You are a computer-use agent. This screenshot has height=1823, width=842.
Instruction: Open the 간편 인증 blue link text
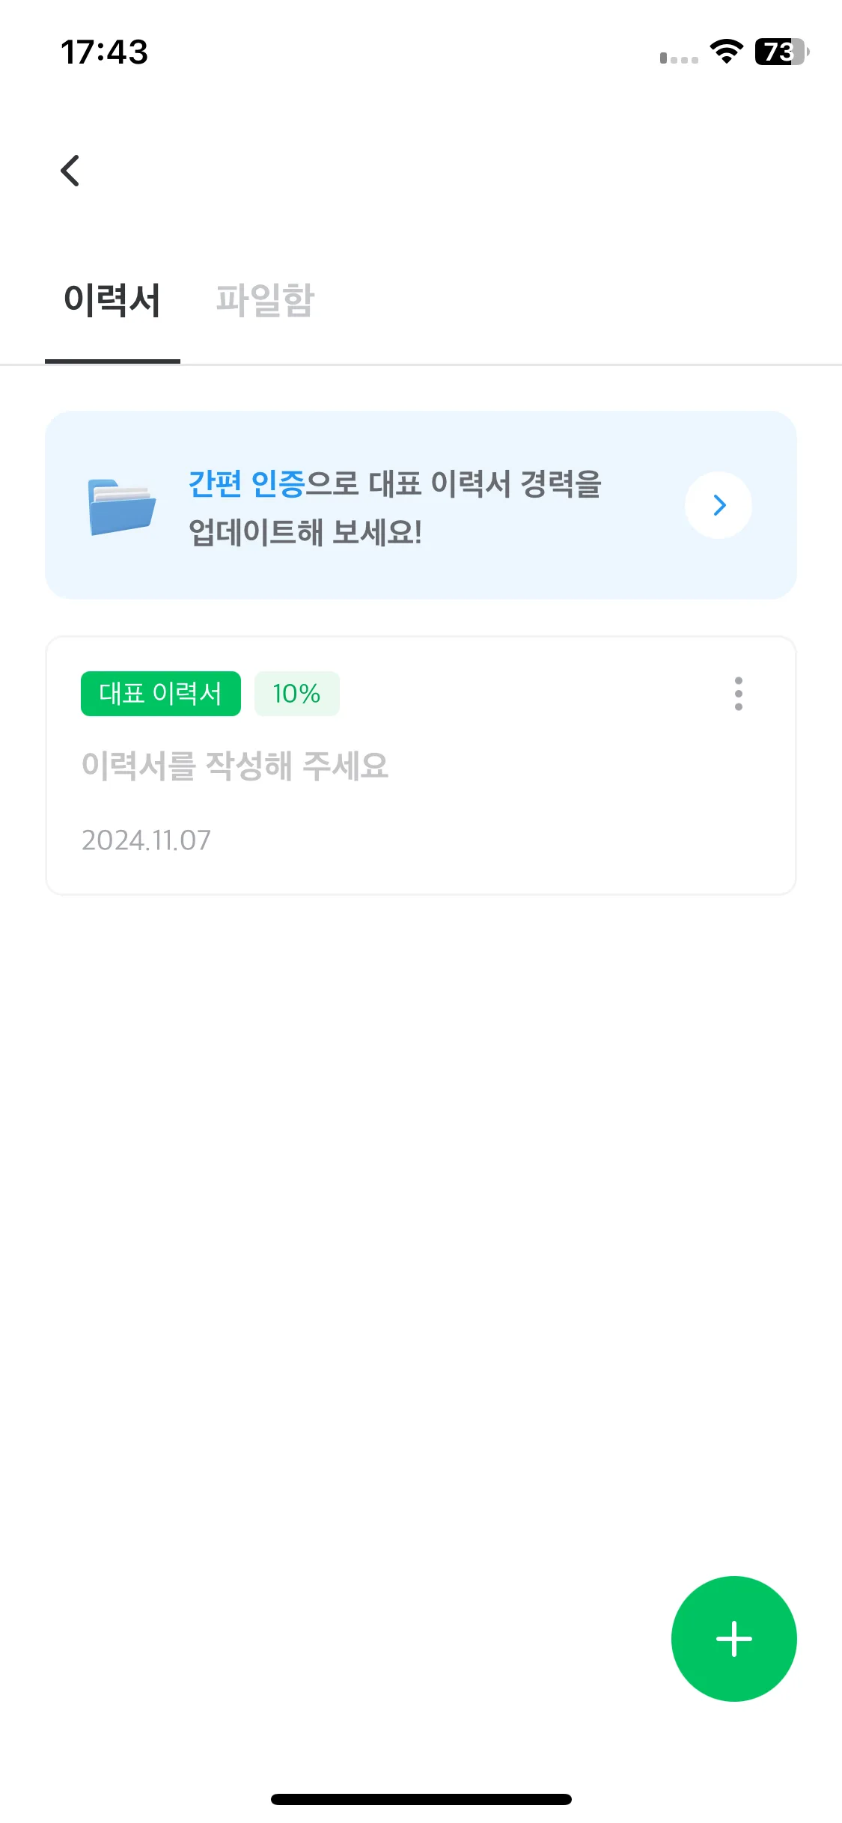click(247, 483)
